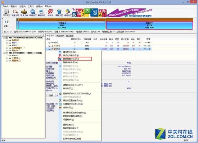
Task: Click the 格式化 format toolbar icon
Action: [50, 13]
